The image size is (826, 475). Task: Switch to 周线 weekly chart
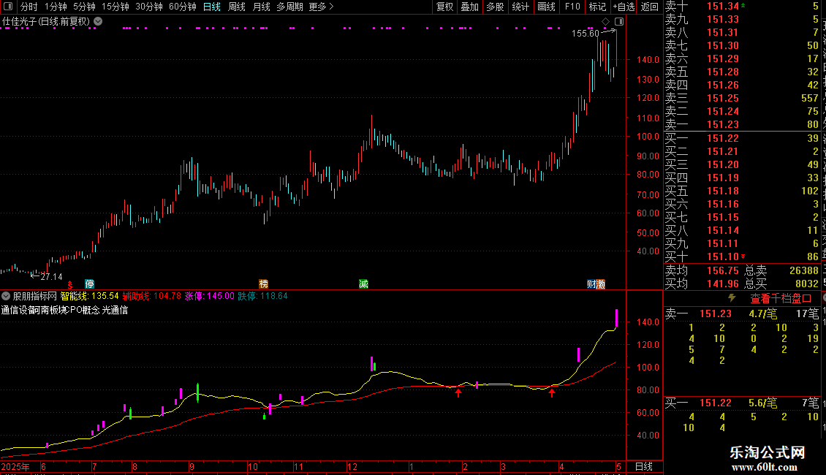tap(237, 7)
